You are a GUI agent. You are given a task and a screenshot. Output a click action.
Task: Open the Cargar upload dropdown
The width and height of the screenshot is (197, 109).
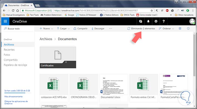(x=63, y=28)
